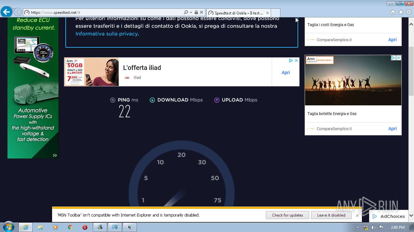Open Internet Explorer from the taskbar
This screenshot has width=414, height=232.
pos(26,227)
